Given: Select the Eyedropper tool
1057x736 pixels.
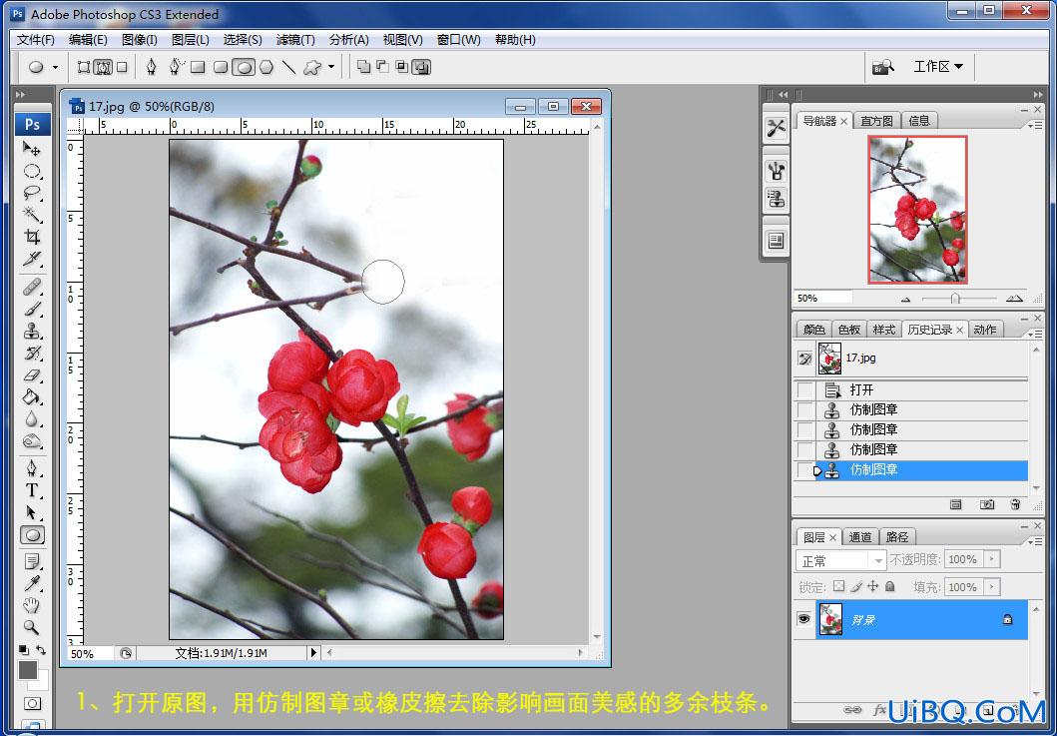Looking at the screenshot, I should (32, 583).
